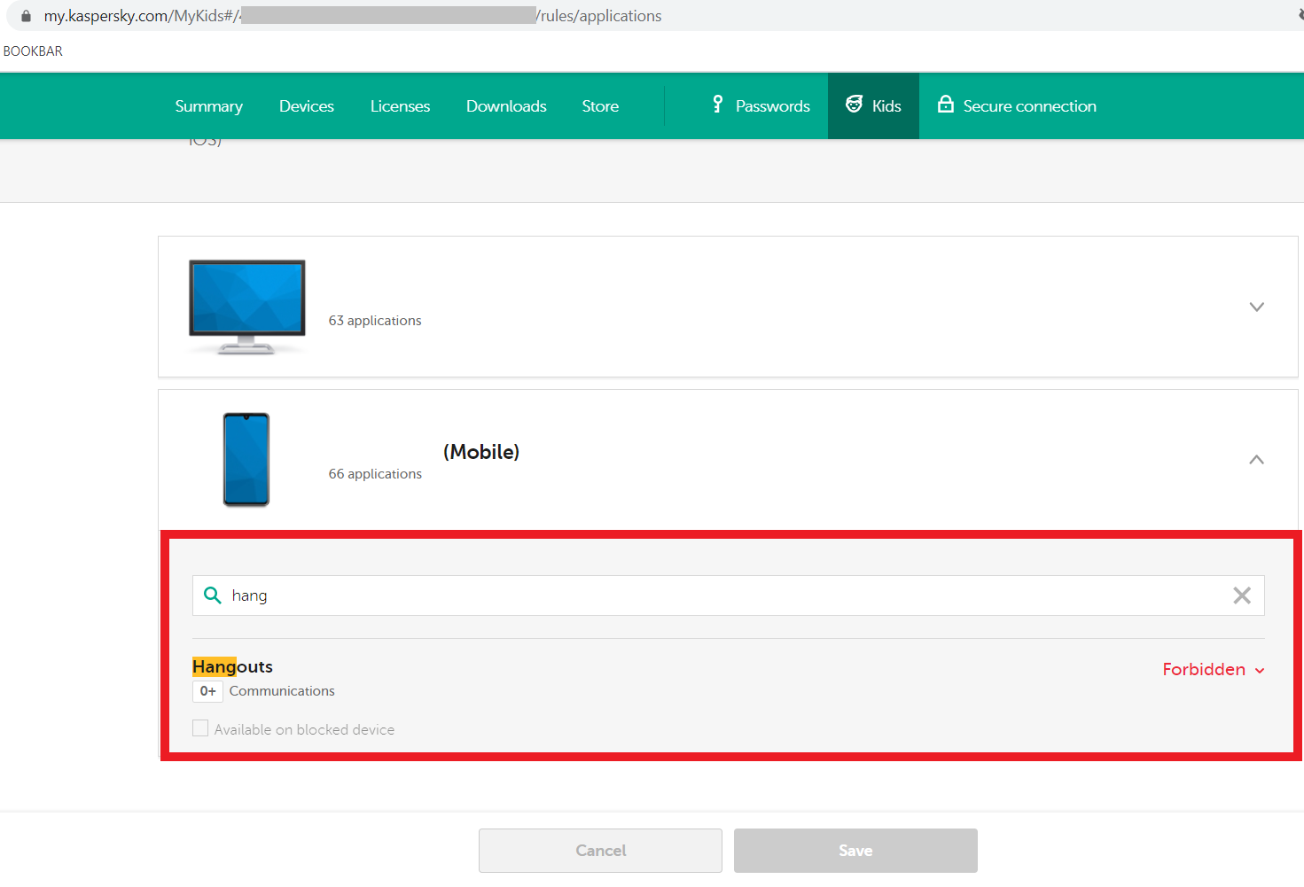Expand the 63 applications computer section

click(x=1256, y=307)
